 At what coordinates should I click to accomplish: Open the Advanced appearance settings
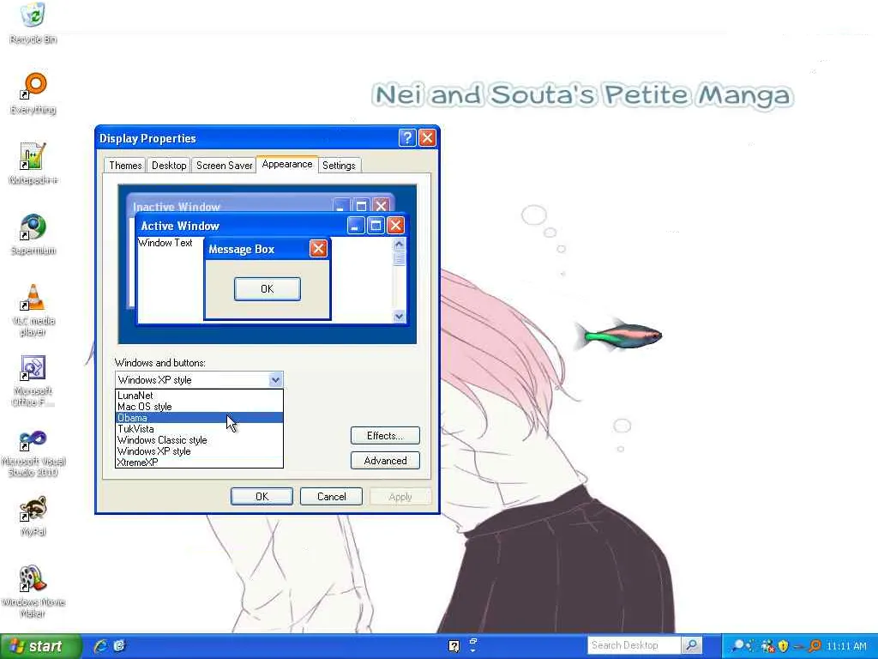(x=385, y=461)
